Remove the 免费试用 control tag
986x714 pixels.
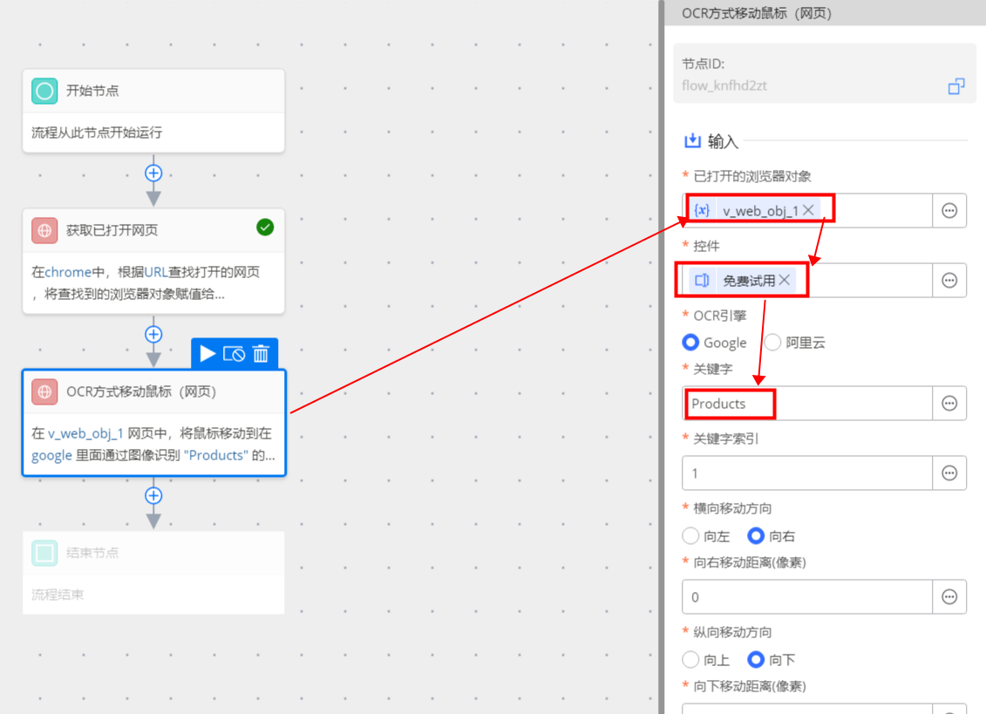pyautogui.click(x=784, y=280)
